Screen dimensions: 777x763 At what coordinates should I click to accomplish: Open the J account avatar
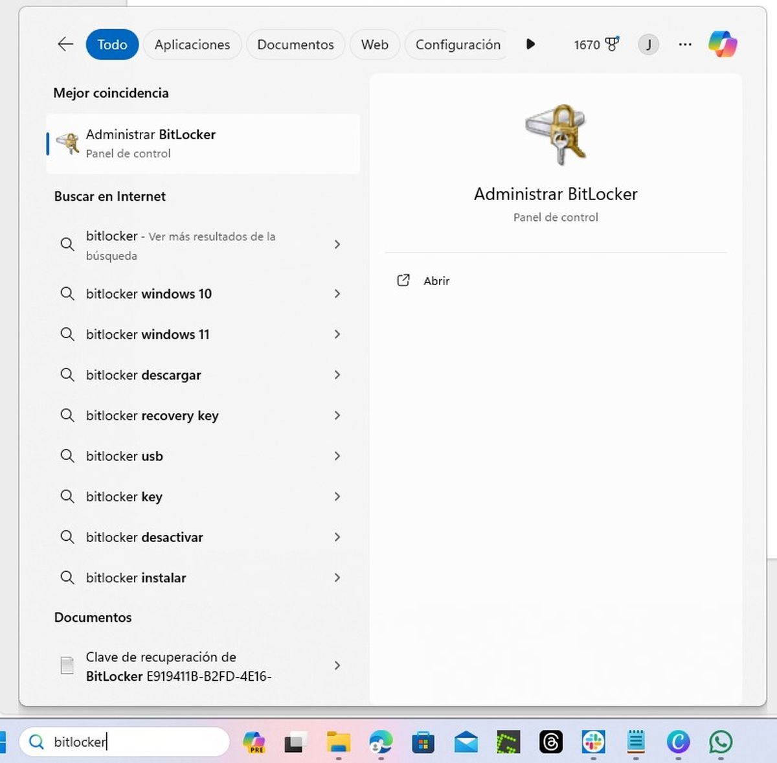click(648, 44)
